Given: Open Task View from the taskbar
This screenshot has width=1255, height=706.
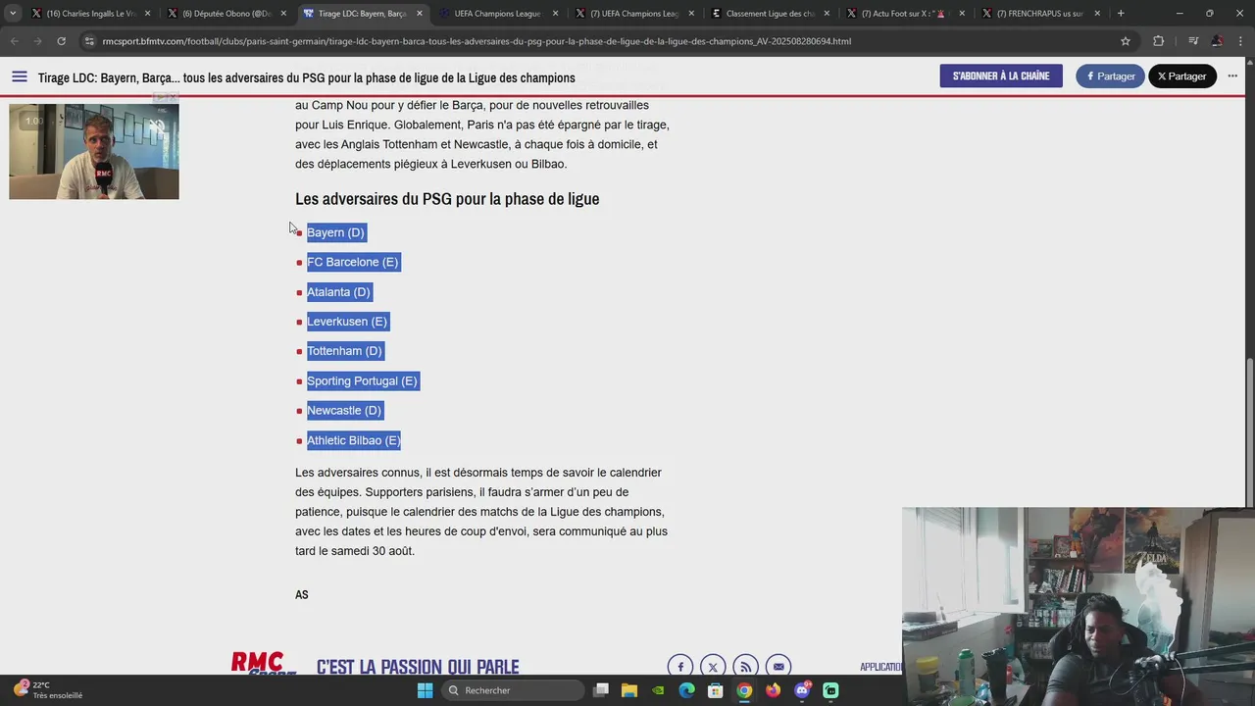Looking at the screenshot, I should click(x=601, y=690).
